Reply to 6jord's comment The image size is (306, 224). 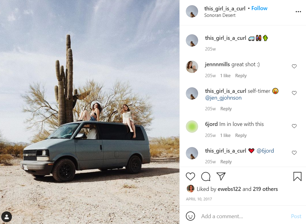tap(241, 135)
